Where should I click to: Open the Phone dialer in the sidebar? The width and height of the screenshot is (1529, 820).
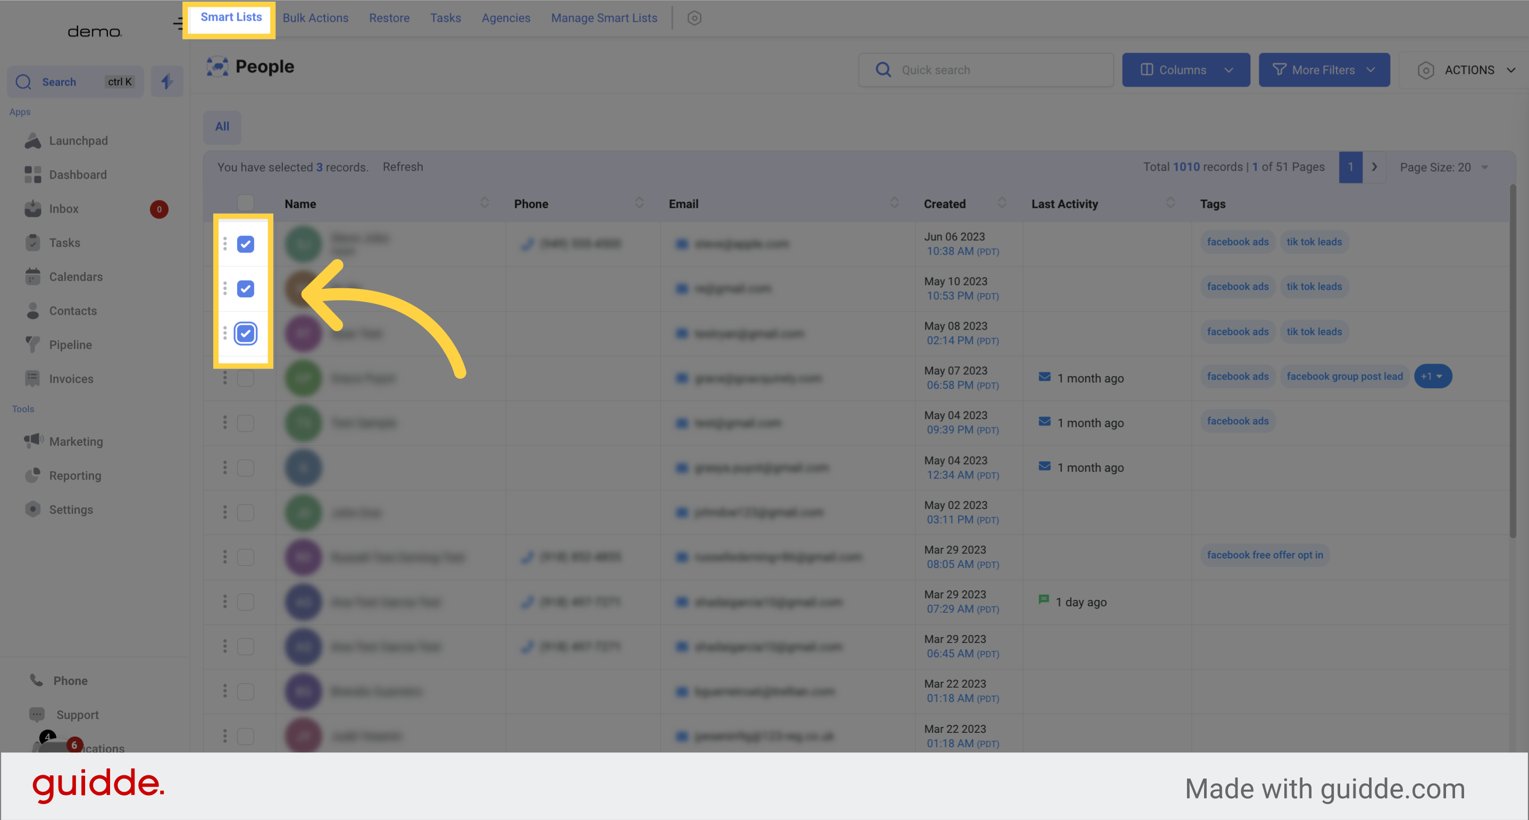point(70,680)
